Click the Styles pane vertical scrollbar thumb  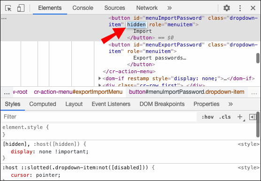point(258,125)
